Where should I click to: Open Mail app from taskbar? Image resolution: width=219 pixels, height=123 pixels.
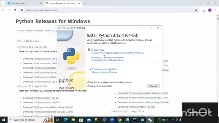click(89, 120)
